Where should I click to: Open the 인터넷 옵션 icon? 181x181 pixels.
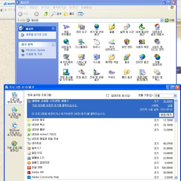click(142, 57)
